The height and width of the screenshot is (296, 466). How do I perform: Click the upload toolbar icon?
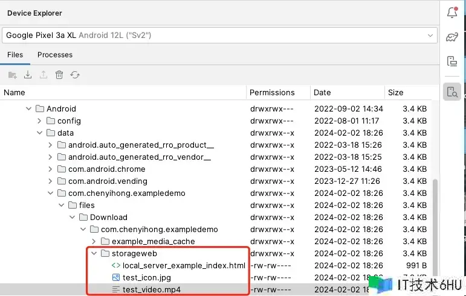[44, 75]
